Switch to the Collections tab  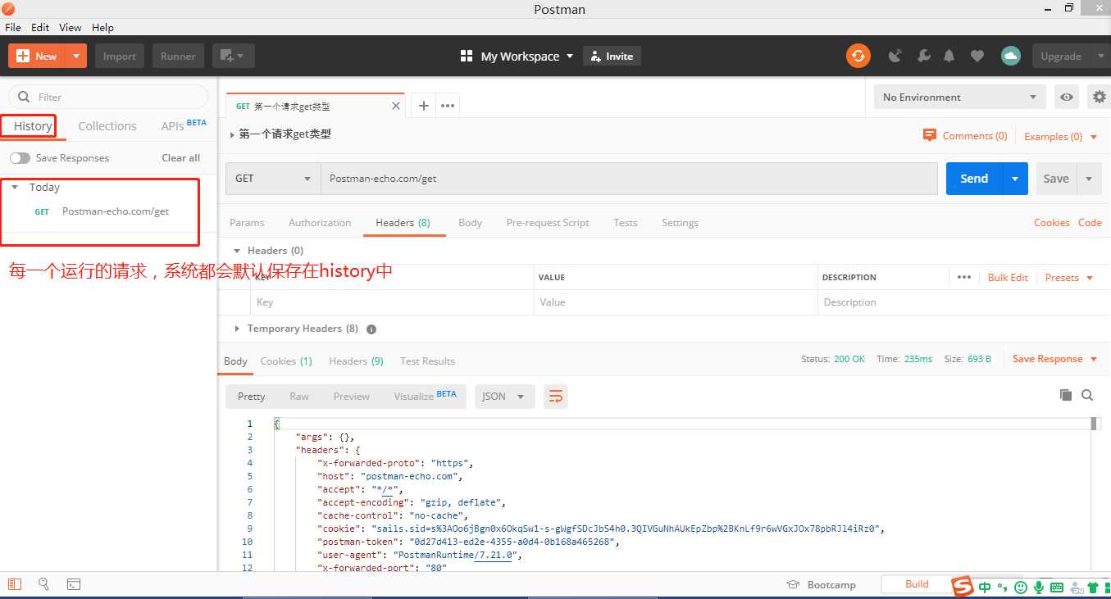point(107,126)
